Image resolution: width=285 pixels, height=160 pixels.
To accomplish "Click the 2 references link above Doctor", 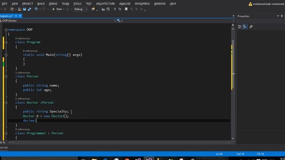I will (x=23, y=99).
